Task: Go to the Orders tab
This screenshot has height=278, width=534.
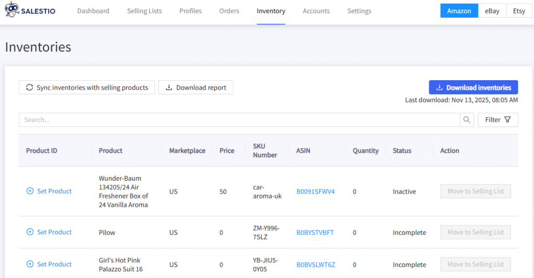Action: [x=229, y=11]
